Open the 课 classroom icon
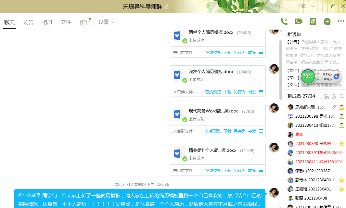 313,21
